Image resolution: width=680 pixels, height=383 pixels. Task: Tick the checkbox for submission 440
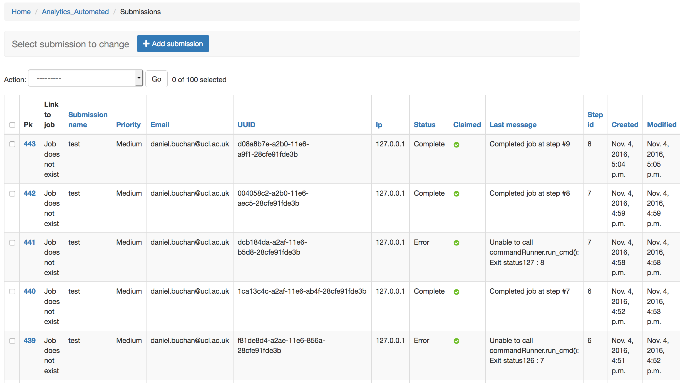point(12,291)
